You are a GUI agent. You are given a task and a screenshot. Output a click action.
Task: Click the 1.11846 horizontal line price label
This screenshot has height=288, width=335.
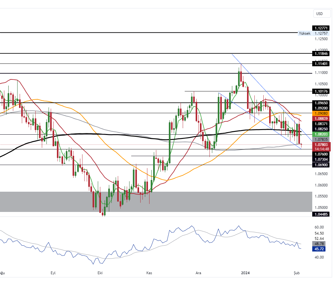[x=321, y=54]
